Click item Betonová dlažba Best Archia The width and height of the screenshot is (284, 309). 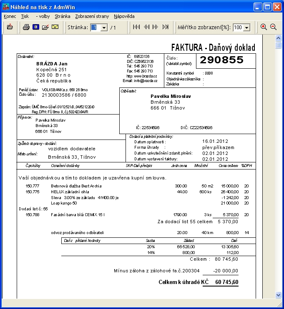(x=76, y=186)
